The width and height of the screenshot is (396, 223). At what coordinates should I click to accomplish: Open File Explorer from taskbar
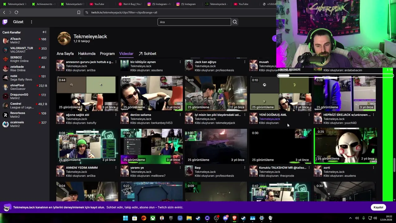(x=189, y=218)
